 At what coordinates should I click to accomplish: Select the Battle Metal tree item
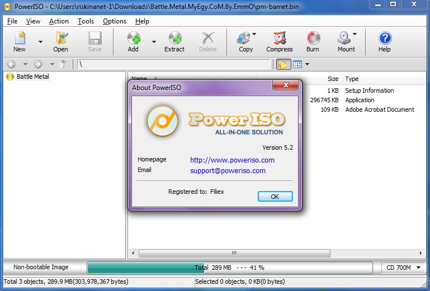[x=32, y=77]
